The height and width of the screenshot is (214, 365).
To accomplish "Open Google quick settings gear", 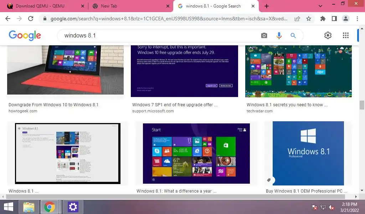I will (x=328, y=35).
